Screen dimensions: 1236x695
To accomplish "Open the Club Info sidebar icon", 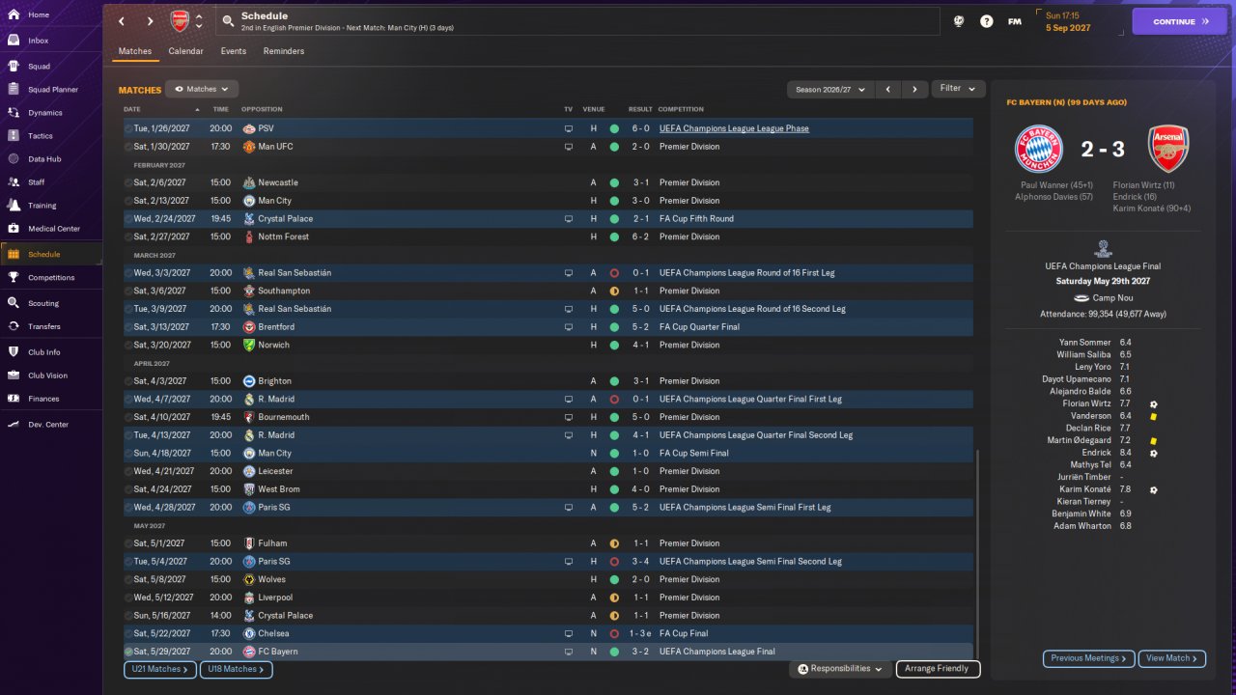I will (14, 352).
